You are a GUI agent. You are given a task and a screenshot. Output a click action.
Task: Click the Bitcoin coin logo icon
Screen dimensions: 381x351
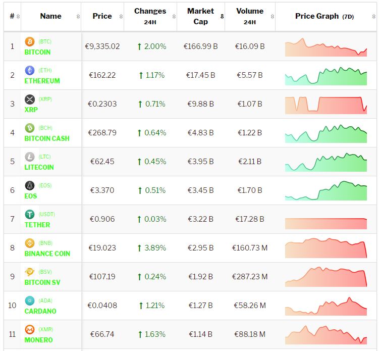(29, 41)
